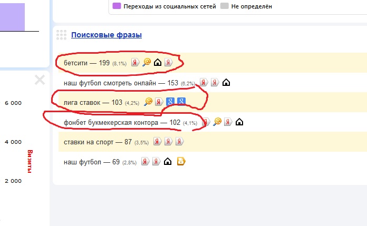Screen dimensions: 367x226
Task: Click the 4 000 axis label on the chart
Action: point(13,142)
